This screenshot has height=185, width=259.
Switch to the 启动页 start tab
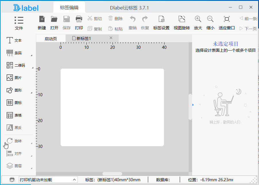click(51, 39)
